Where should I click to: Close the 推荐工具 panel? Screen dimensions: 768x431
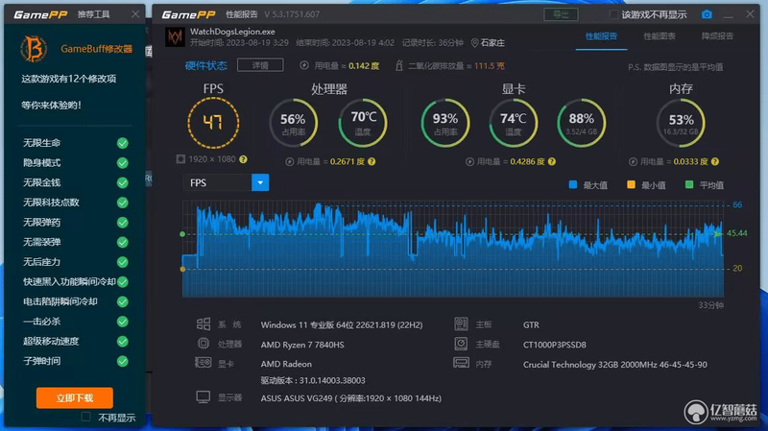point(135,14)
